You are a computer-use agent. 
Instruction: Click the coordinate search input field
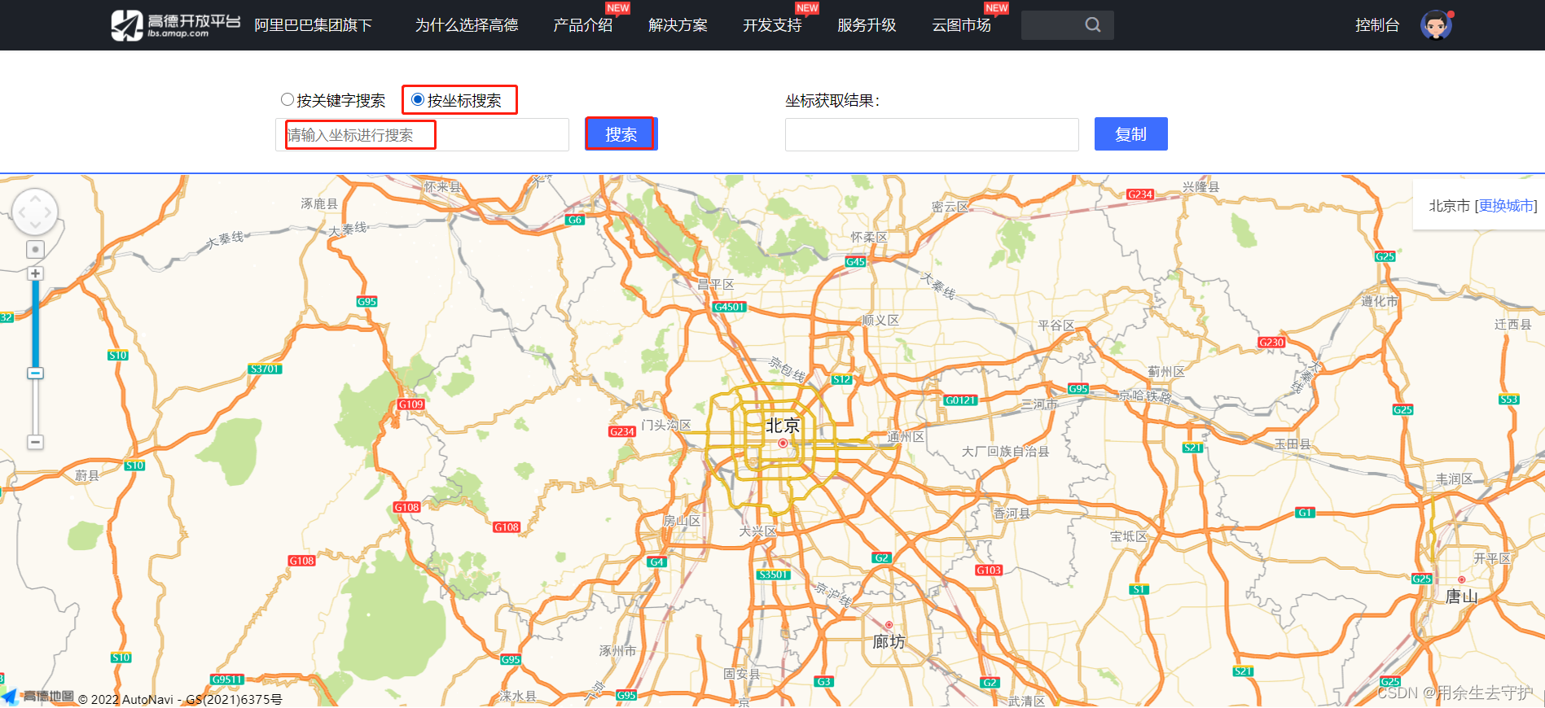(422, 134)
